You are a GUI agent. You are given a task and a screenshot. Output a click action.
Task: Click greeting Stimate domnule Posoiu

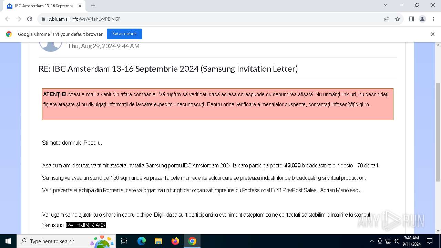[72, 143]
